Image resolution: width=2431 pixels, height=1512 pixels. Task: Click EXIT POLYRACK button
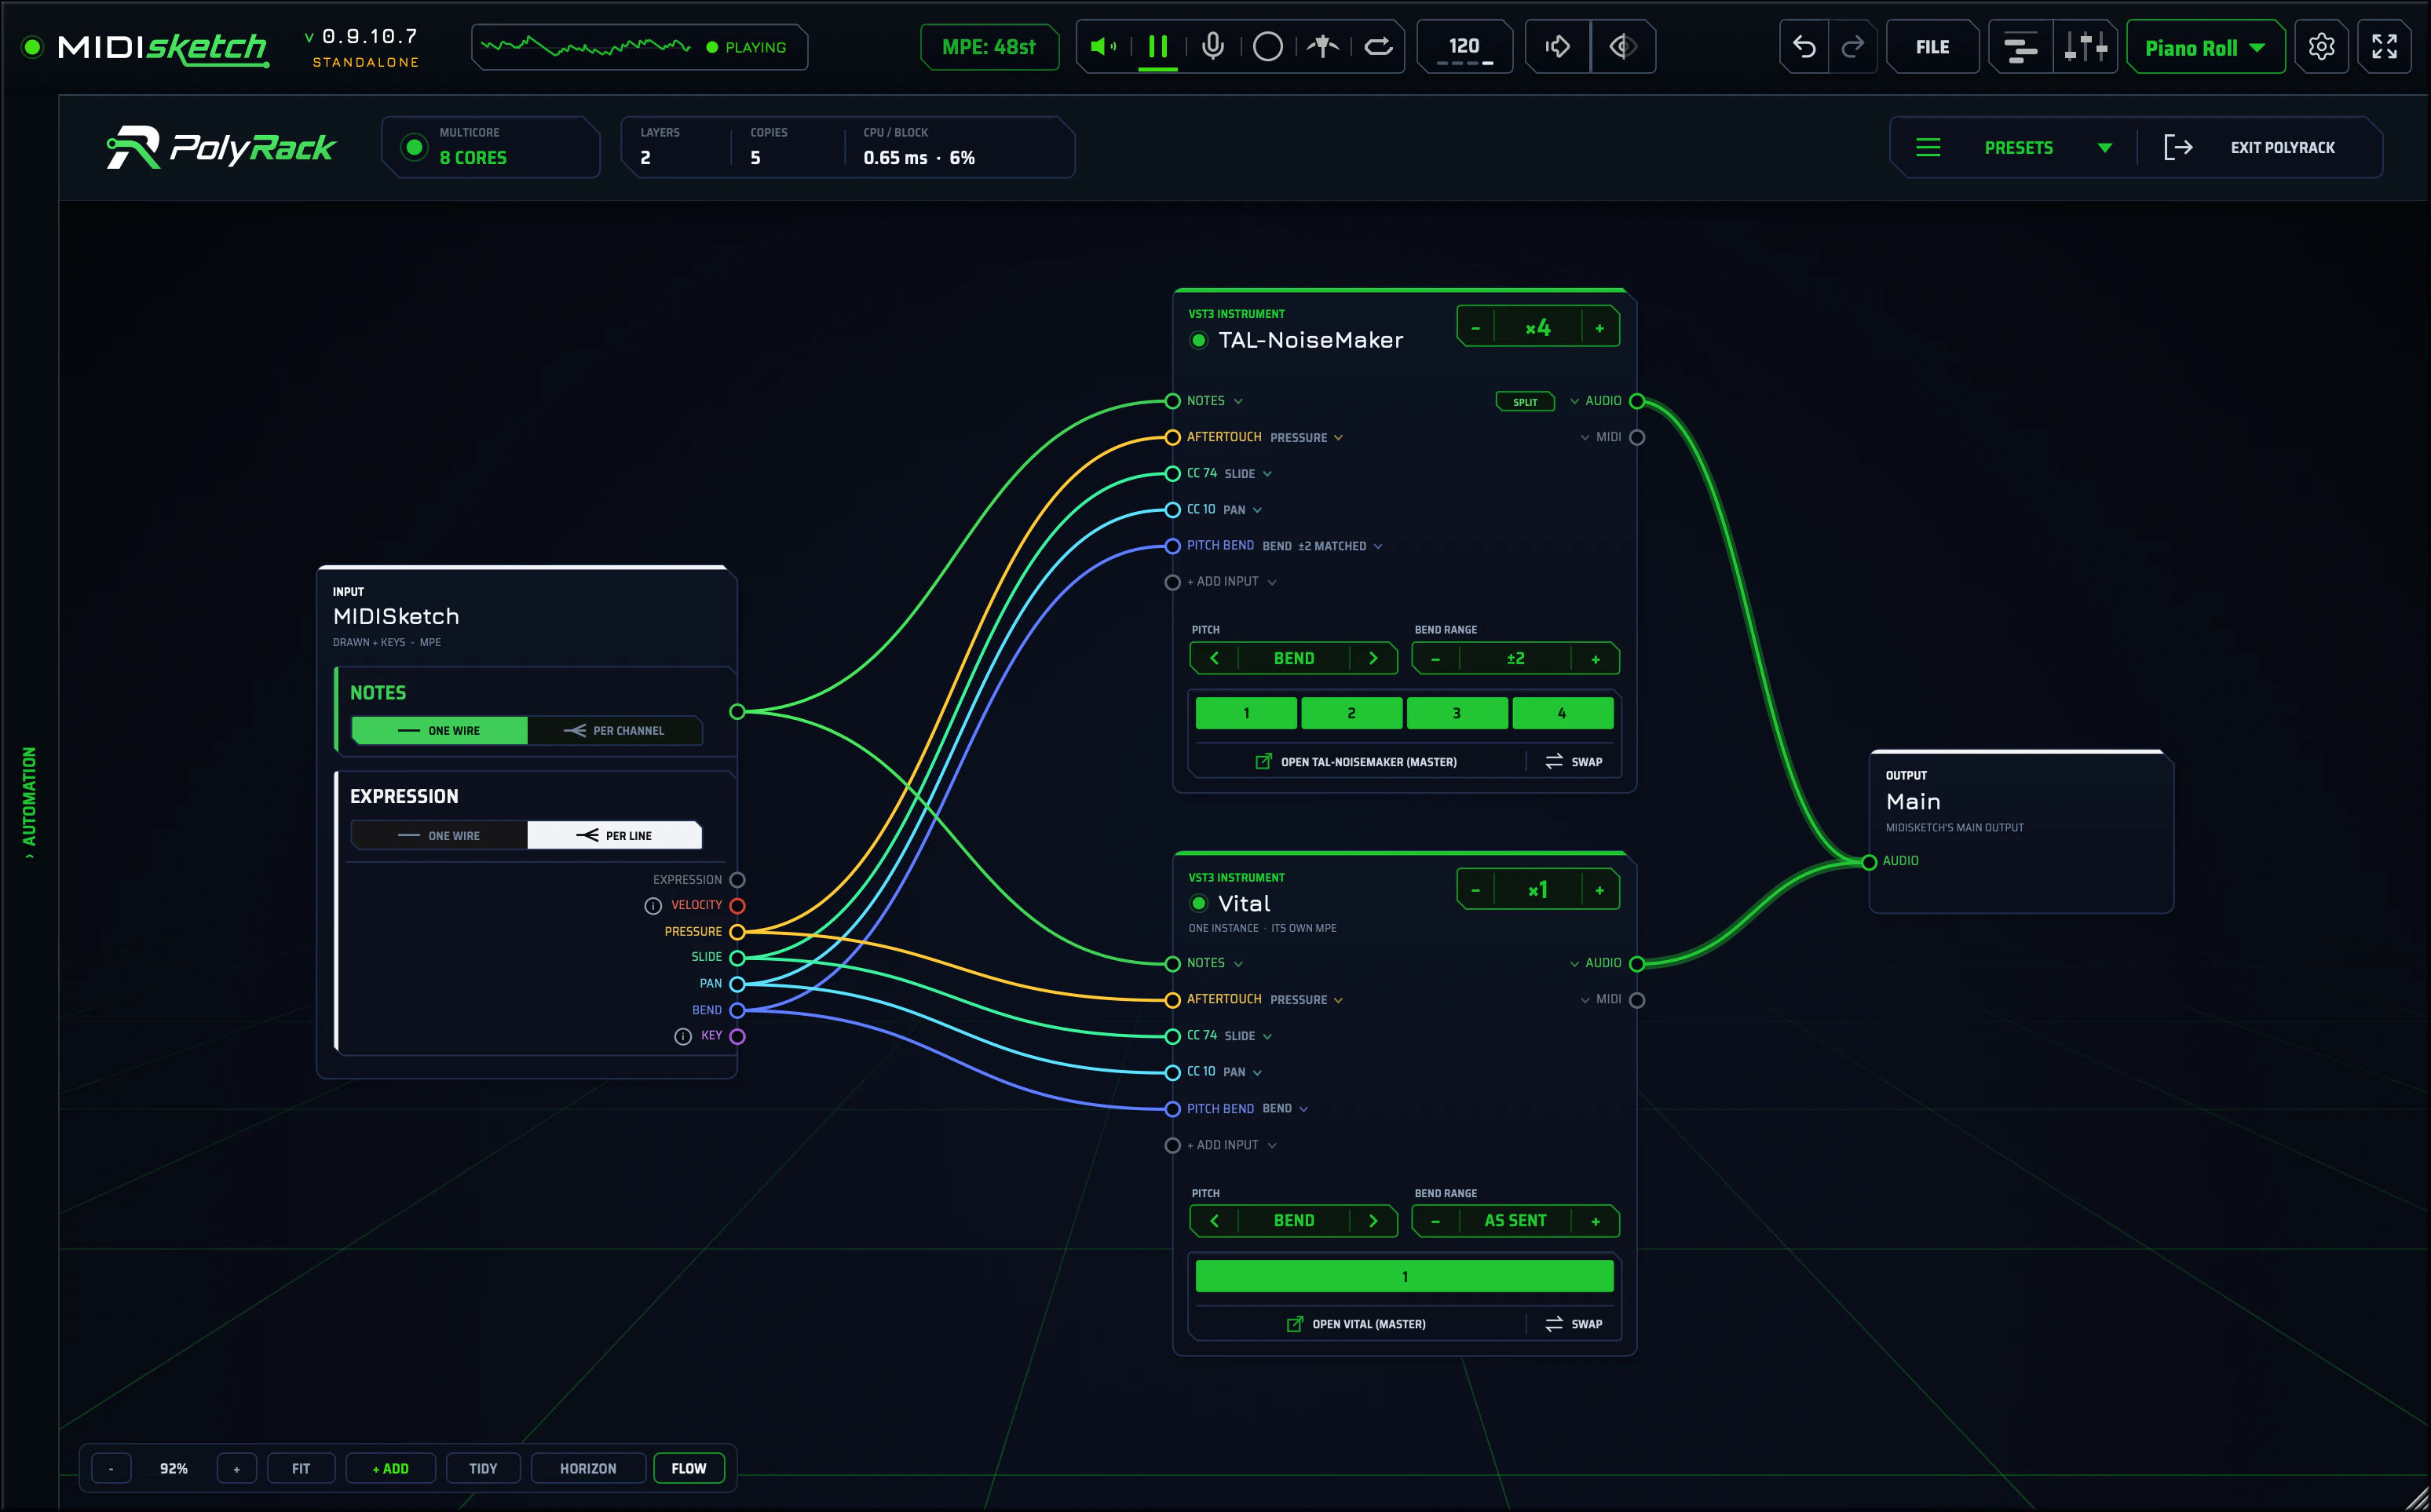coord(2260,147)
